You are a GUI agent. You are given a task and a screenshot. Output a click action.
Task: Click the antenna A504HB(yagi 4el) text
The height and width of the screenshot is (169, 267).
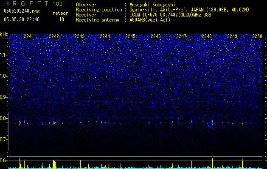pyautogui.click(x=150, y=20)
